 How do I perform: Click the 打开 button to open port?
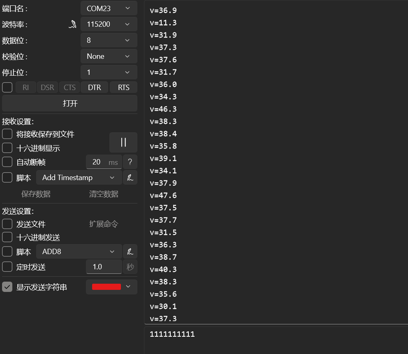[x=70, y=103]
